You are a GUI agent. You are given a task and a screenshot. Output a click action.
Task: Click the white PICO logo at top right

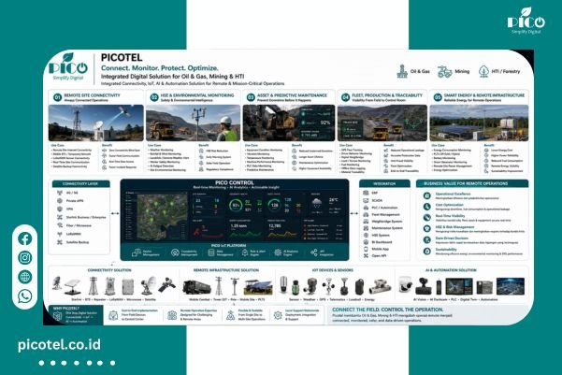[x=526, y=21]
